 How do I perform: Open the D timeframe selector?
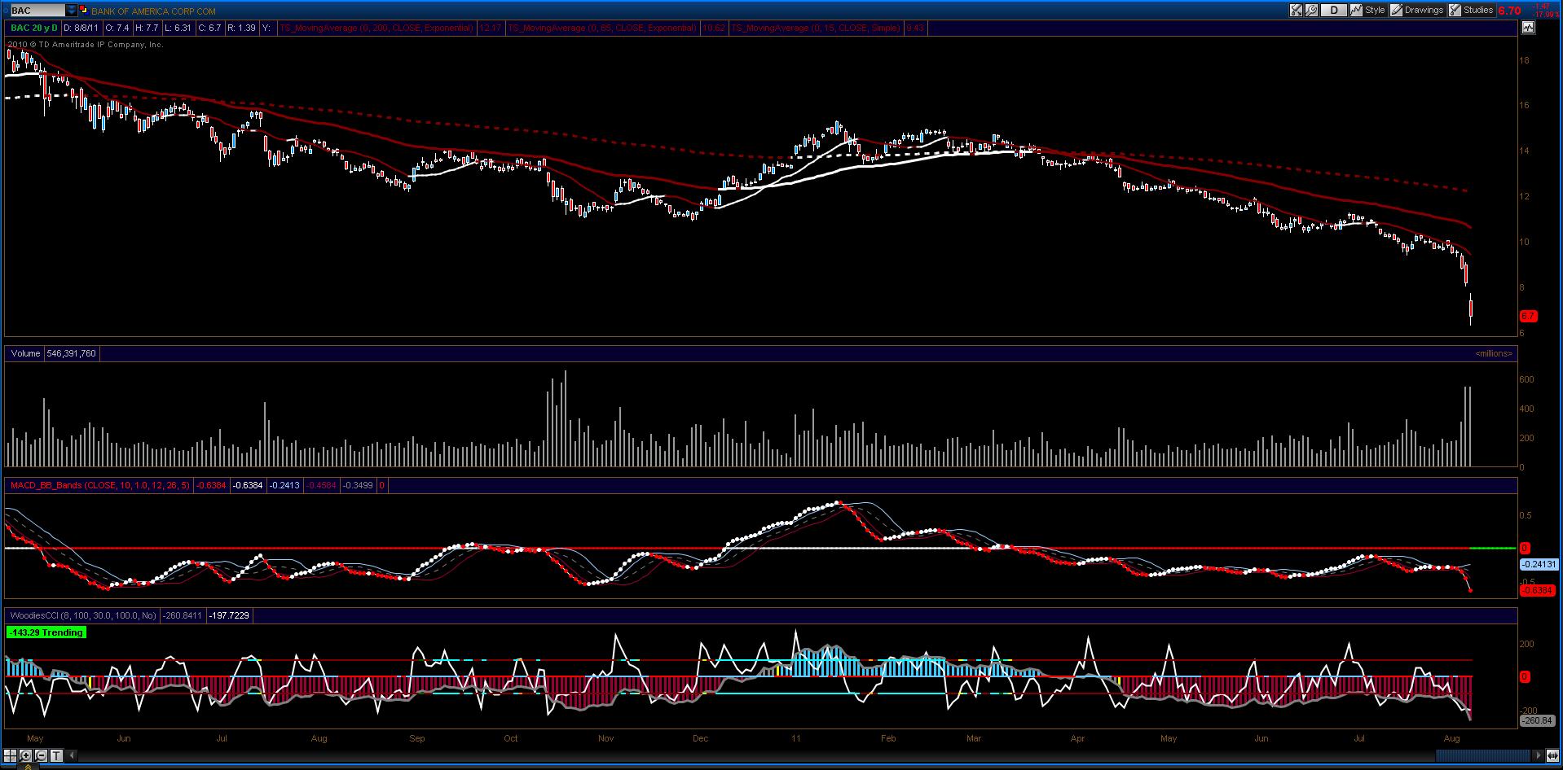(1333, 10)
